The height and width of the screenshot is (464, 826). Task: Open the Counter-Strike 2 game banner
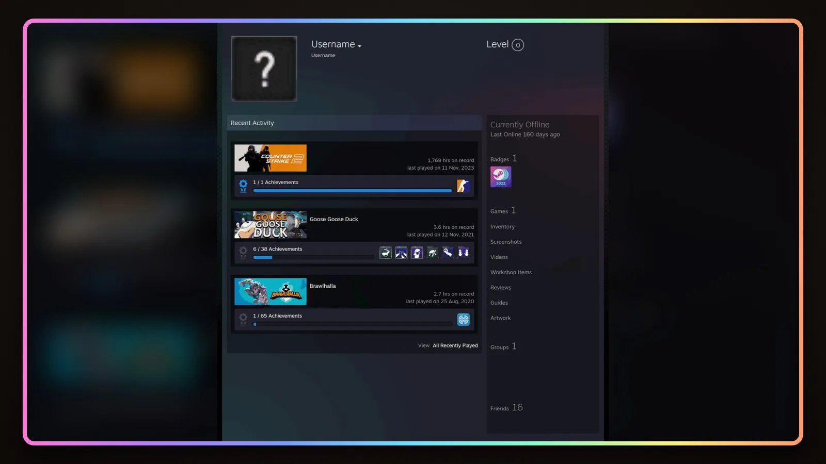(x=271, y=158)
